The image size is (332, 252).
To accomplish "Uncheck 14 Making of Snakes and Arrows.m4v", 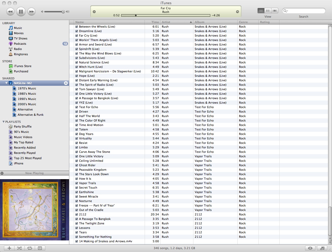I will coord(77,241).
